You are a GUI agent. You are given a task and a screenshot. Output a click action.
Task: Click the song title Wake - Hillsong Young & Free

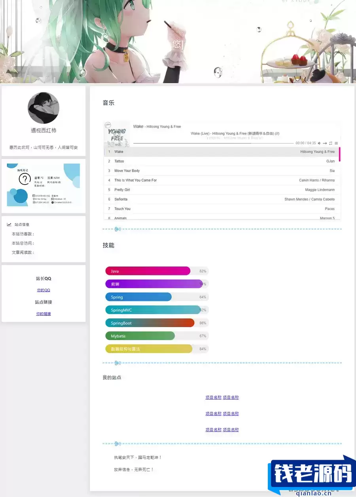click(157, 126)
